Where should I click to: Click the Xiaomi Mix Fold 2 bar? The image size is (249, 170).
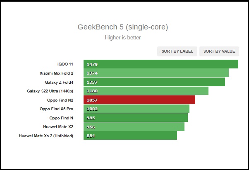pyautogui.click(x=156, y=73)
